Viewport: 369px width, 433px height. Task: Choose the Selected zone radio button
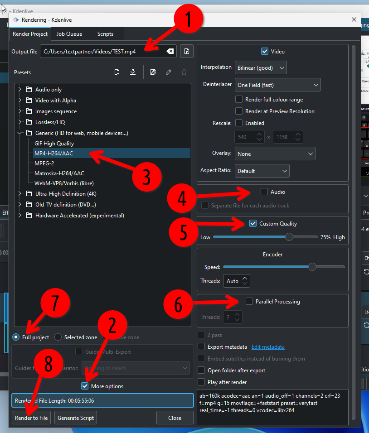pos(58,337)
